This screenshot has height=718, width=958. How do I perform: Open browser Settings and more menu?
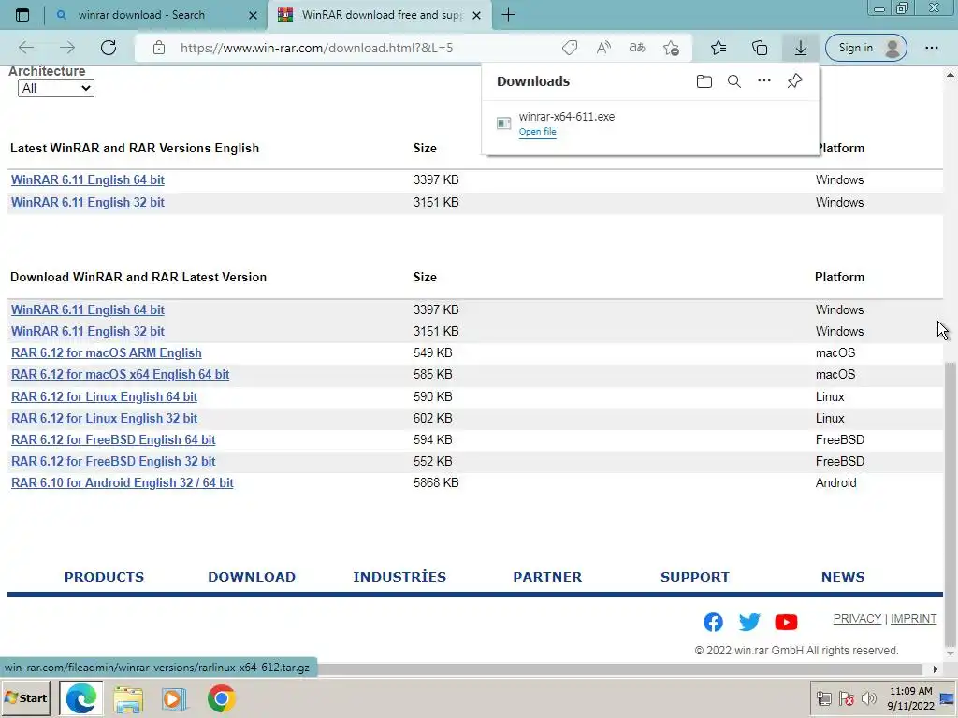pos(931,48)
